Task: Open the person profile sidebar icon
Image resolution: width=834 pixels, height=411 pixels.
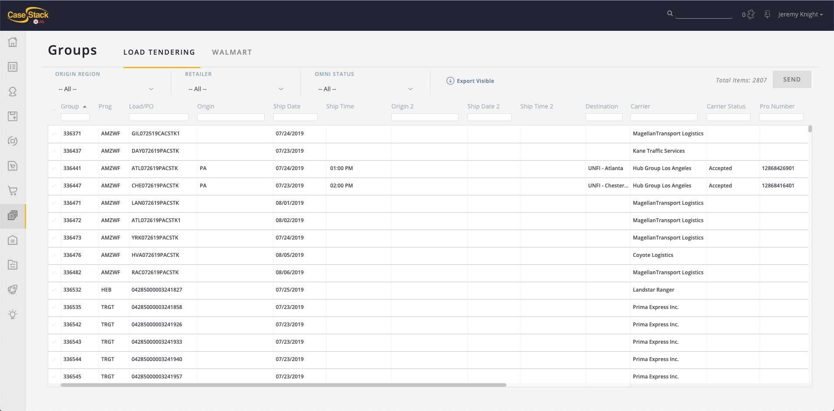Action: click(13, 92)
